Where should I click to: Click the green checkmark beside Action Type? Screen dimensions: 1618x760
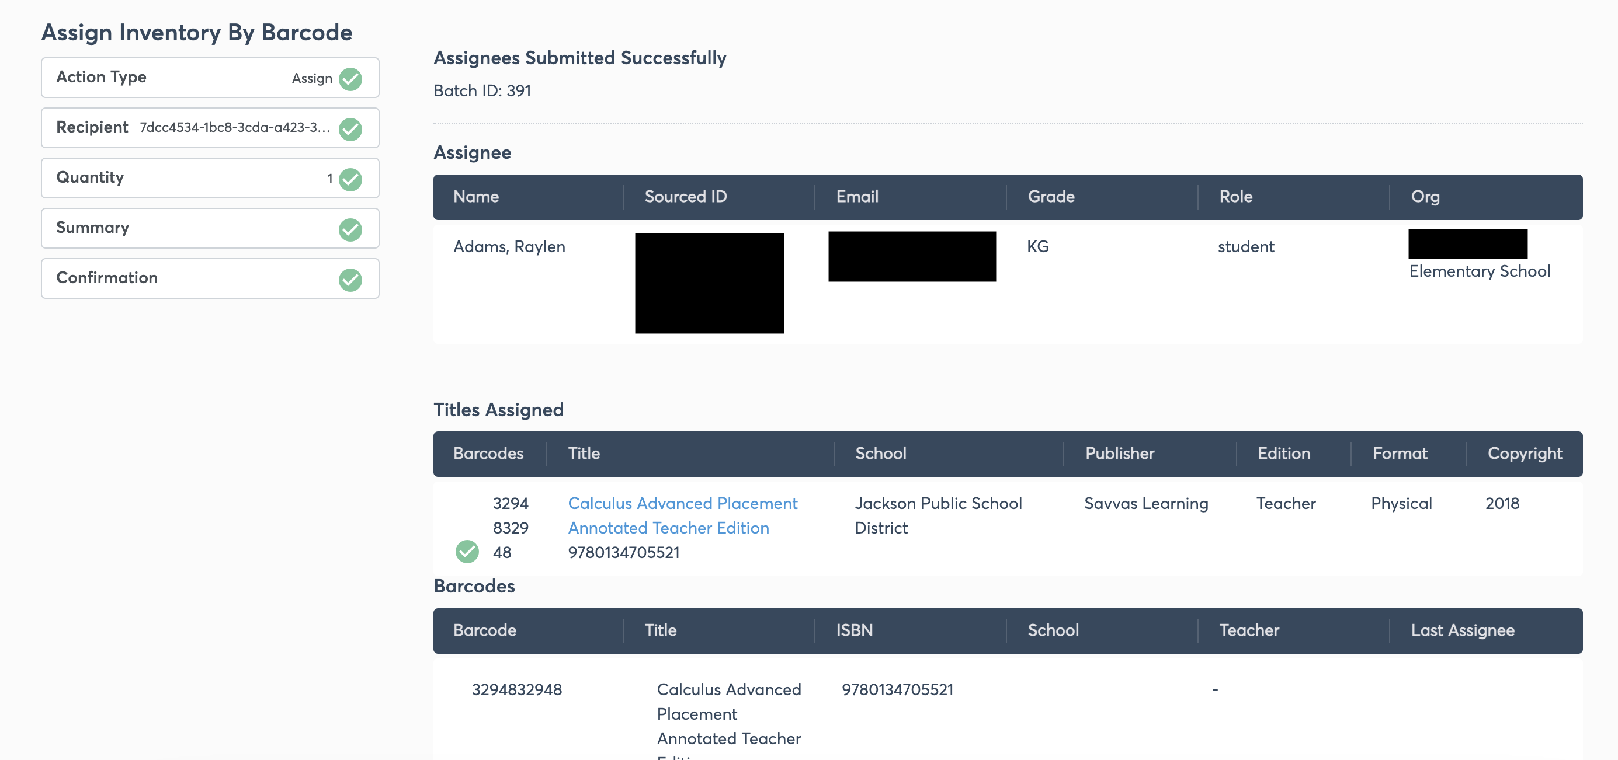pyautogui.click(x=350, y=78)
